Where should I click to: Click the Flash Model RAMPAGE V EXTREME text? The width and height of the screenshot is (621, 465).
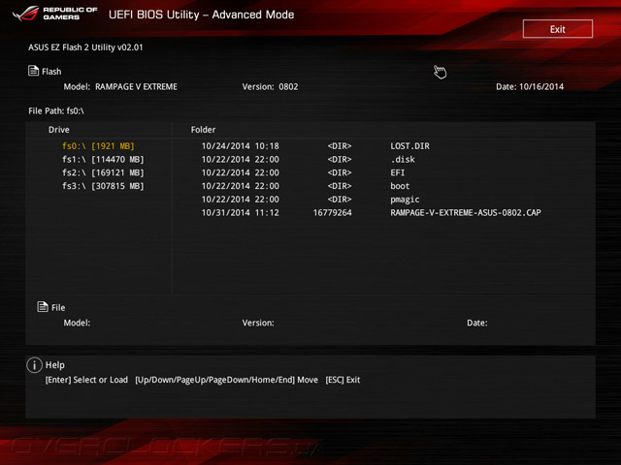click(120, 86)
